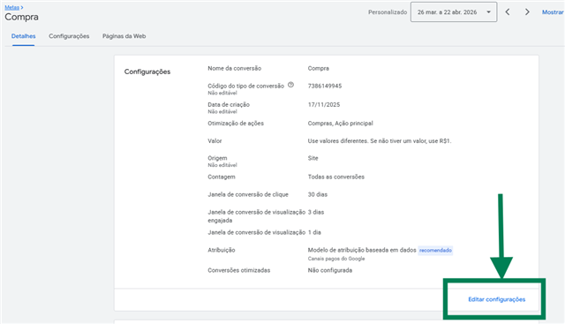Open the Configurações tab
This screenshot has height=324, width=565.
tap(69, 36)
